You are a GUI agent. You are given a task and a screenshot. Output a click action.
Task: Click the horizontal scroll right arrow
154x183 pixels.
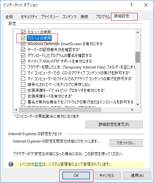point(132,110)
